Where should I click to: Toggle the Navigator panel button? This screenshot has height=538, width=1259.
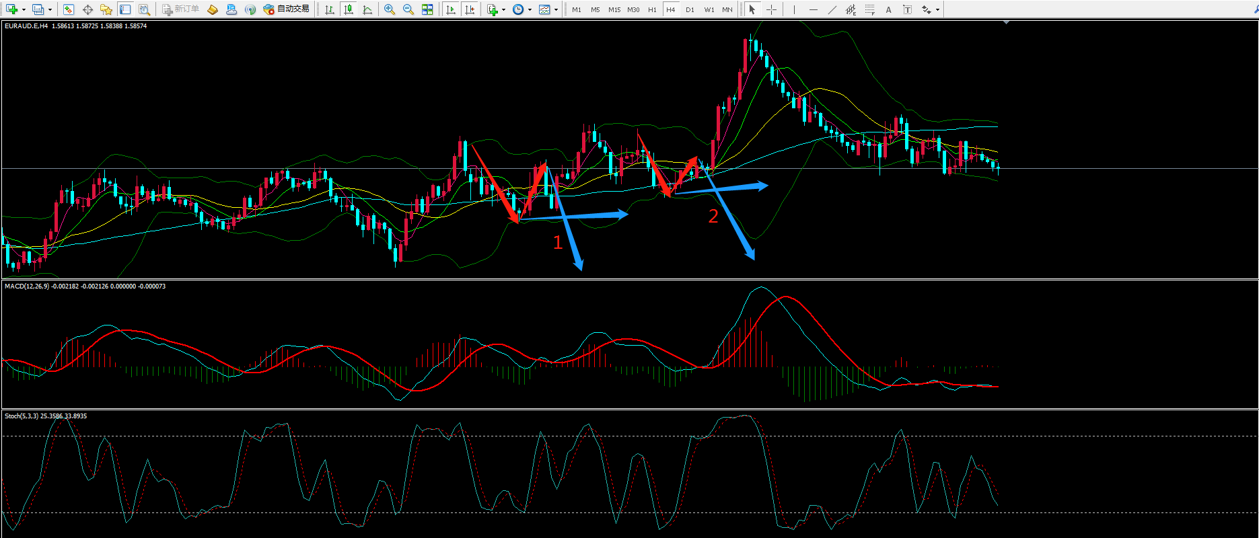coord(106,9)
